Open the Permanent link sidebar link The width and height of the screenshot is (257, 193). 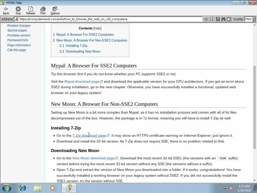point(18,40)
